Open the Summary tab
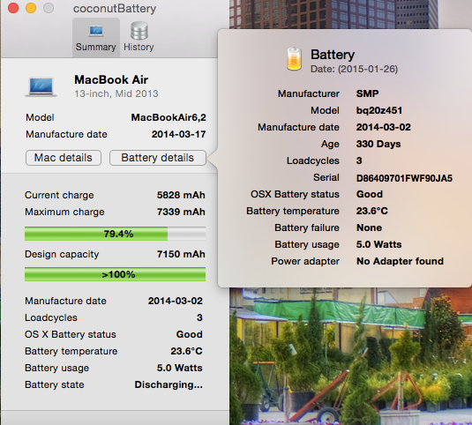 coord(96,38)
